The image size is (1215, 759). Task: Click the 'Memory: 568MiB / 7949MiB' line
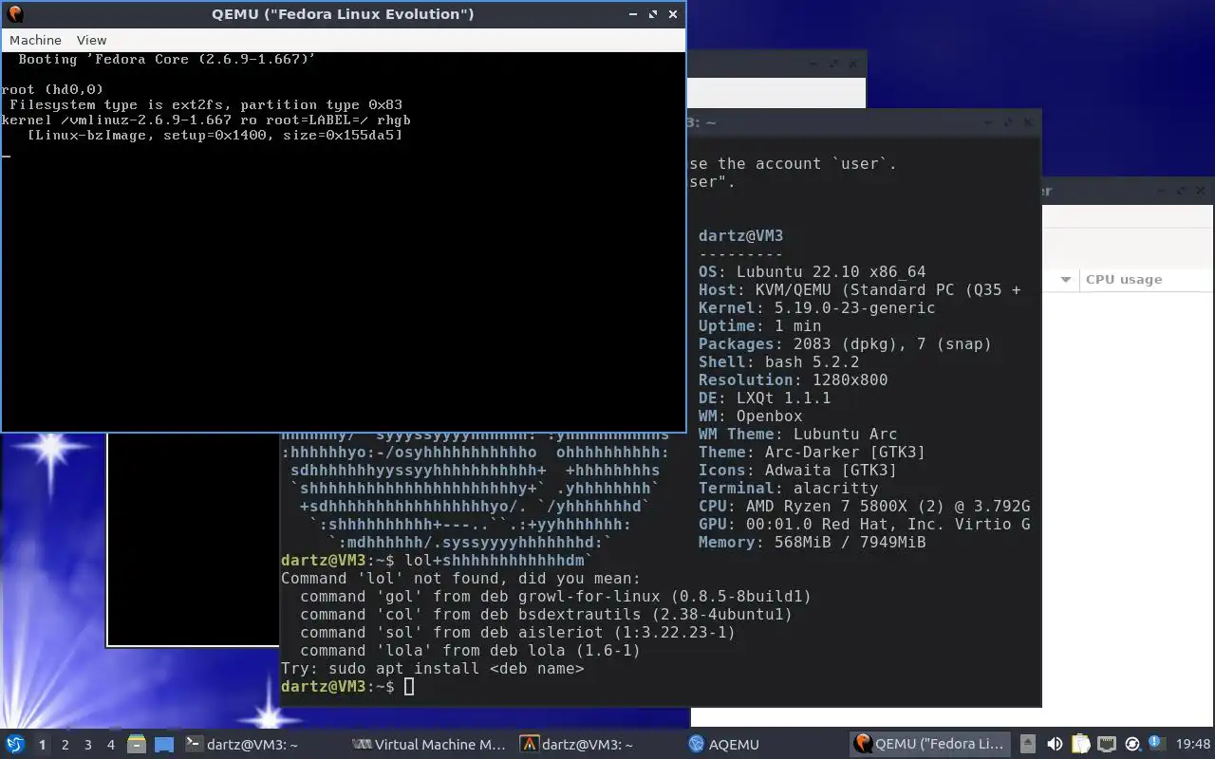coord(813,542)
